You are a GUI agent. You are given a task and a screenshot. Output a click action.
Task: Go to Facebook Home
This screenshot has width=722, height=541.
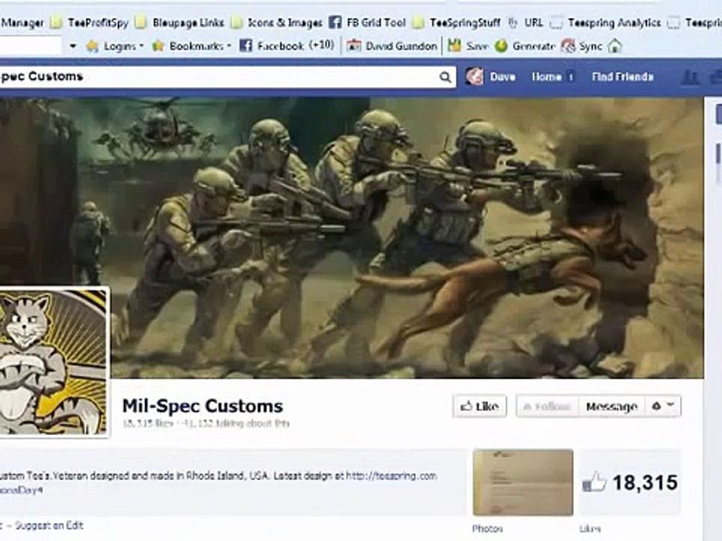tap(547, 77)
